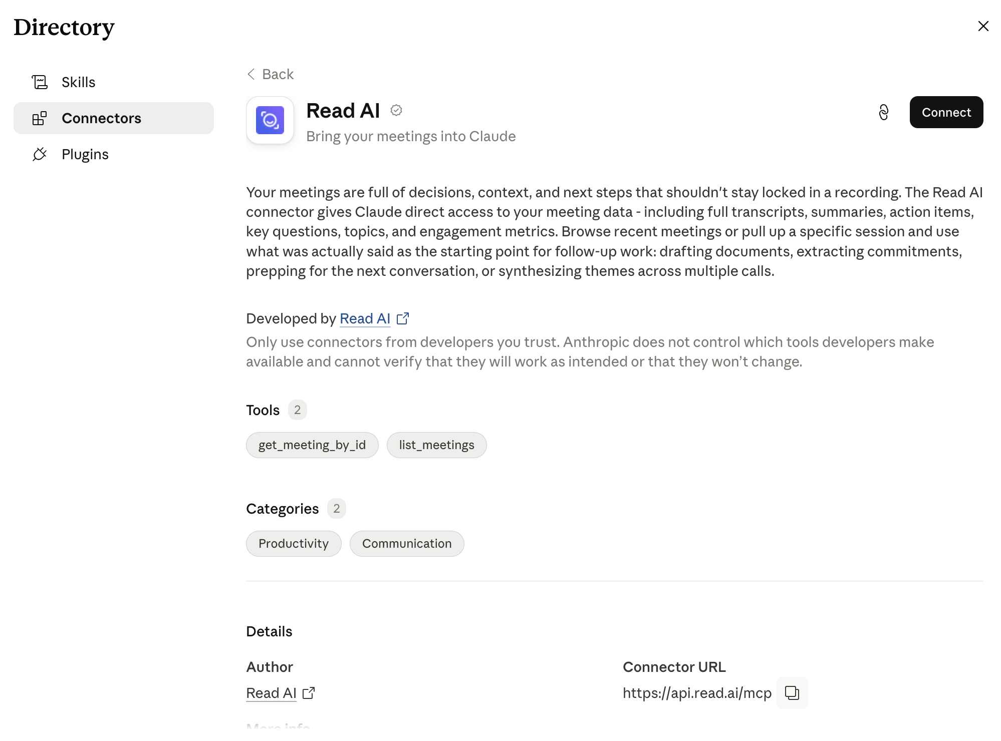Viewport: 1001px width, 741px height.
Task: Click the Skills scroll icon
Action: pyautogui.click(x=40, y=82)
